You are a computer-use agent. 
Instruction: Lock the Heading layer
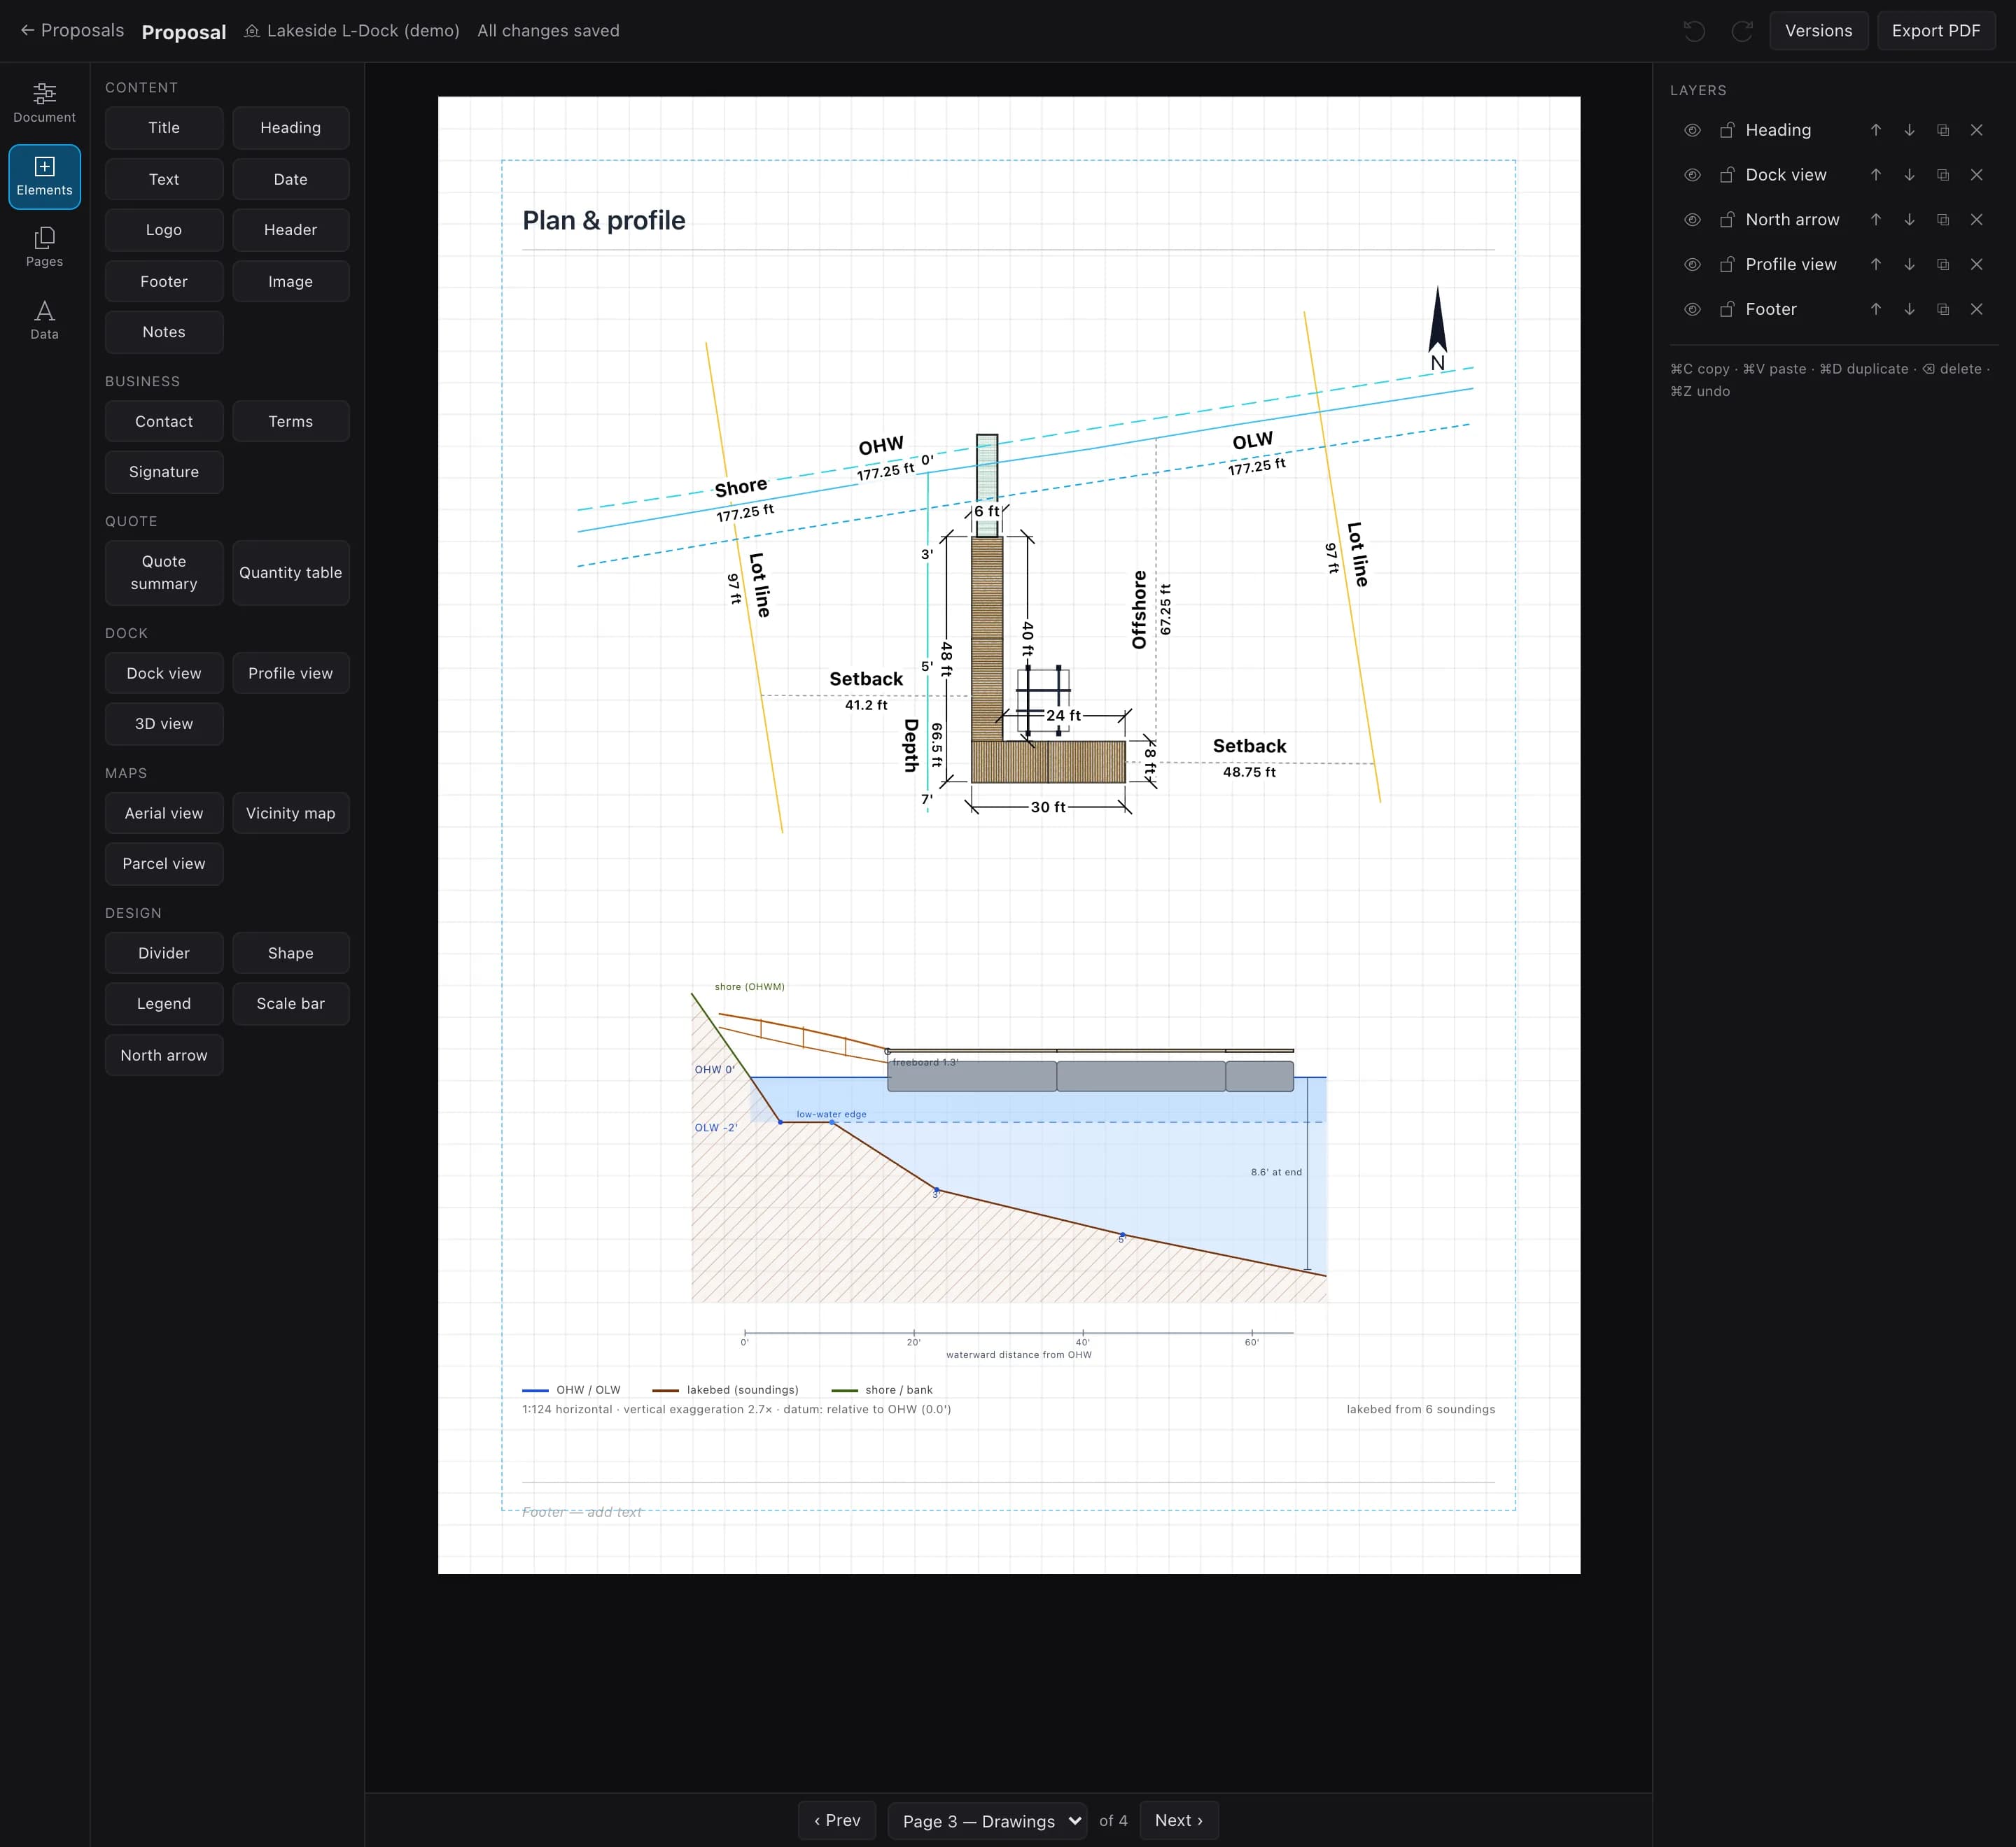(1726, 130)
